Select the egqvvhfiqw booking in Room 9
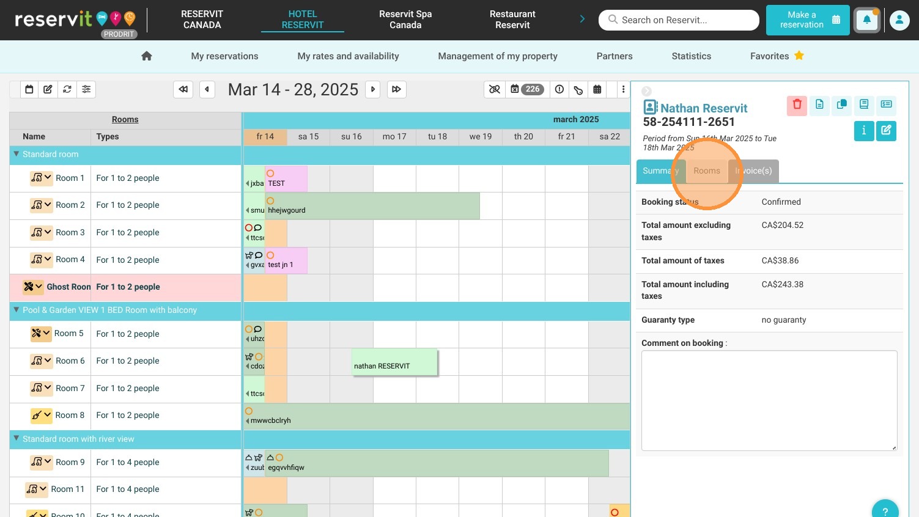The height and width of the screenshot is (517, 919). pos(437,463)
